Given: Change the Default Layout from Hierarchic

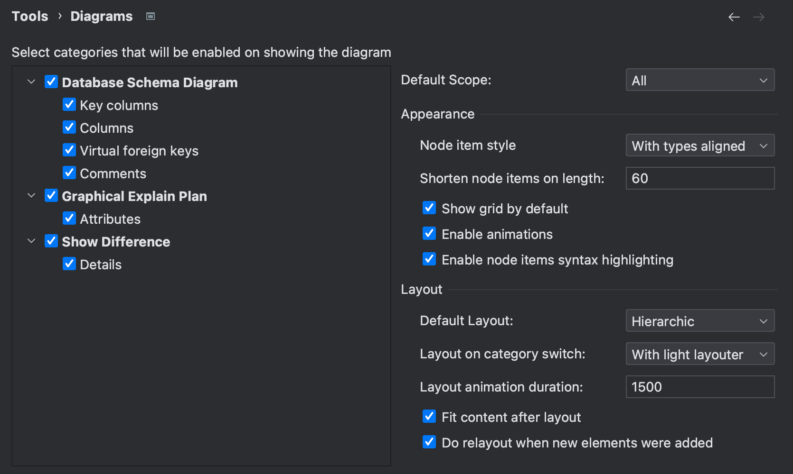Looking at the screenshot, I should click(x=699, y=321).
